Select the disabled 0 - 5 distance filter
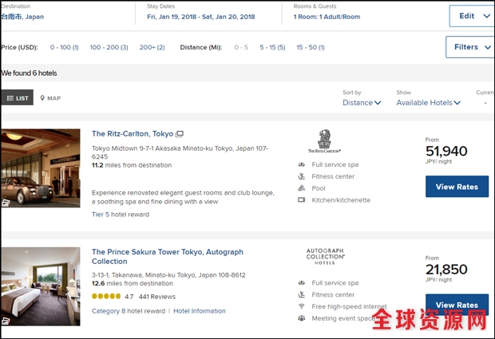The width and height of the screenshot is (495, 339). pos(241,47)
